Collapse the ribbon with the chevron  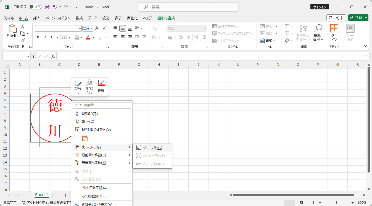(x=366, y=46)
